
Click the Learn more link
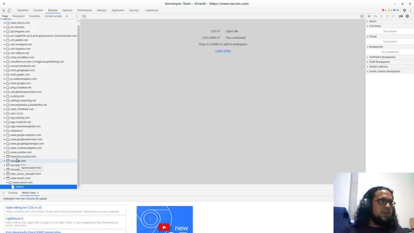[223, 51]
